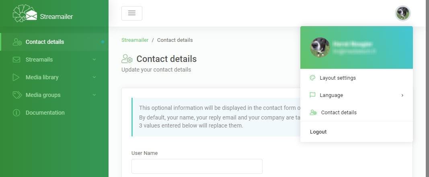Click the Streamailer logo icon
429x177 pixels.
tap(25, 13)
